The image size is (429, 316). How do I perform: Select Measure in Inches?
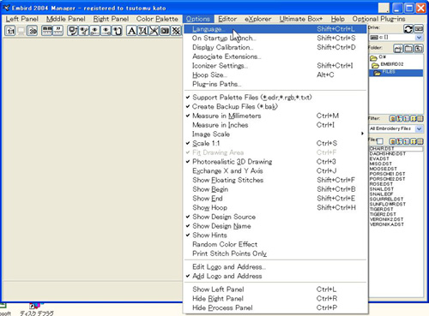(275, 125)
